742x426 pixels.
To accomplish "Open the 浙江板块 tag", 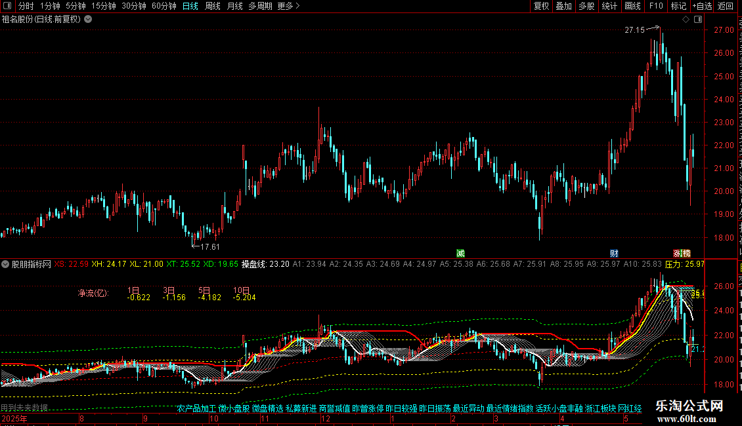I will point(601,408).
